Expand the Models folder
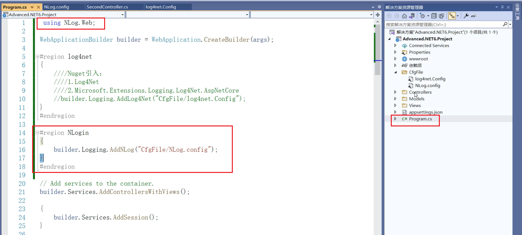This screenshot has height=235, width=522. [x=396, y=99]
